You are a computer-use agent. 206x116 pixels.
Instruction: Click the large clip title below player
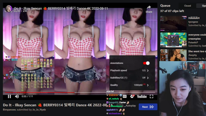pos(58,105)
